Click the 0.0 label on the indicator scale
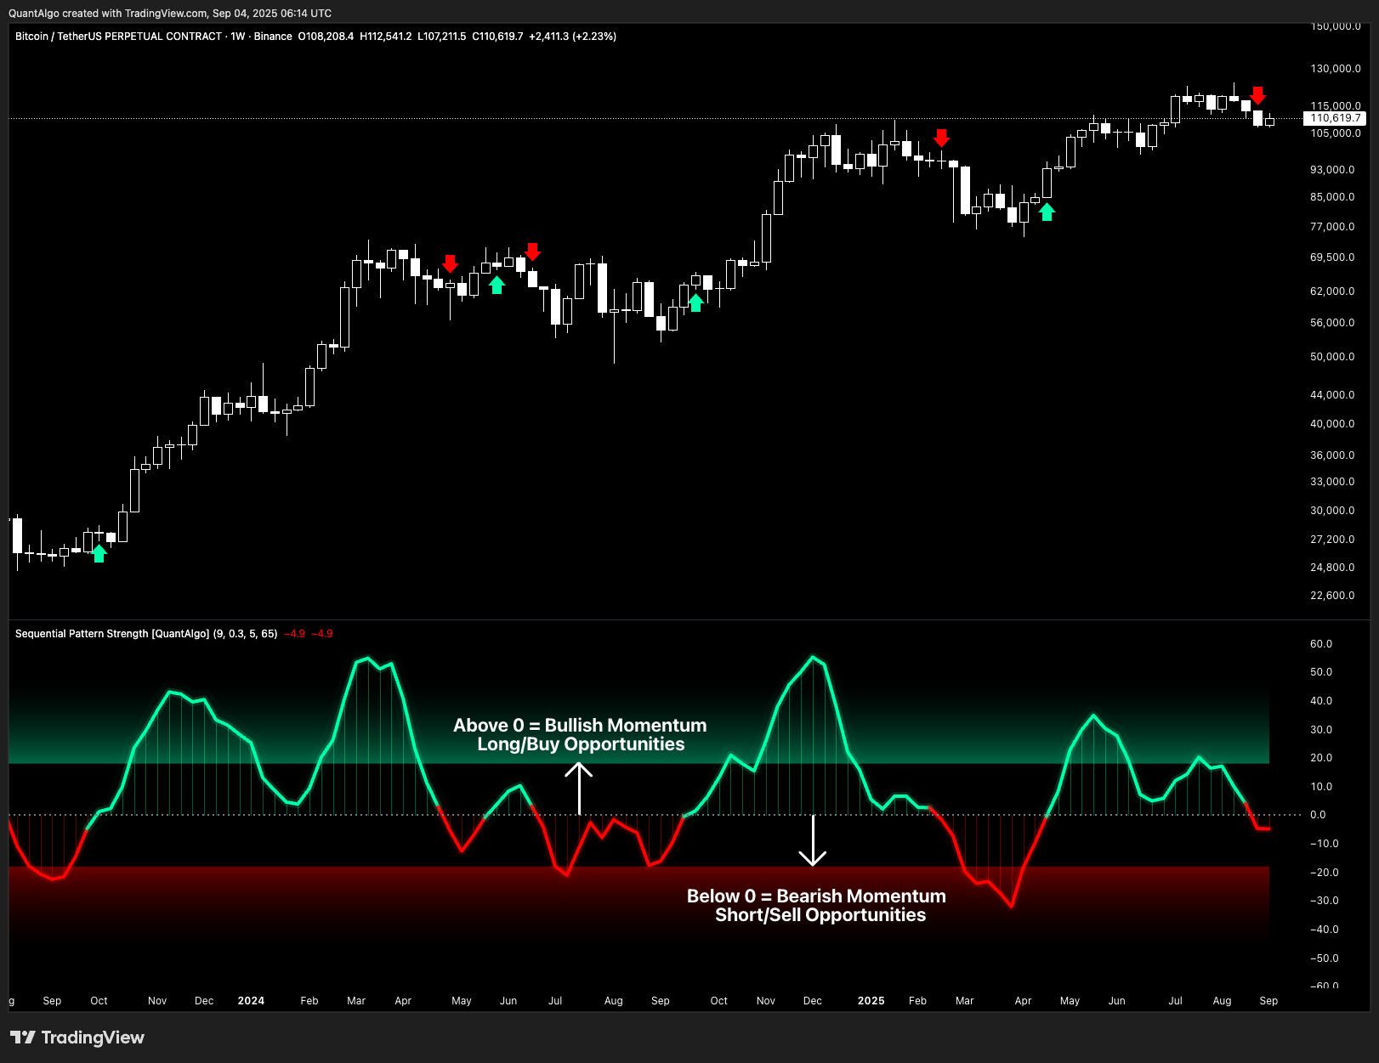 [1318, 815]
